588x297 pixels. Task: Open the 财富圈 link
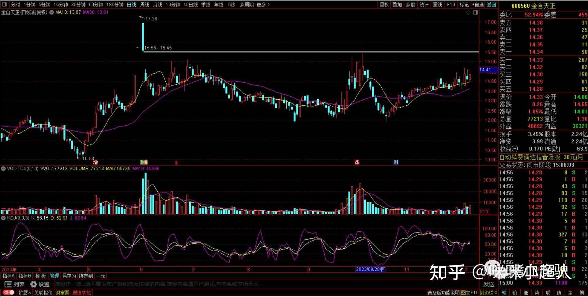pyautogui.click(x=62, y=293)
